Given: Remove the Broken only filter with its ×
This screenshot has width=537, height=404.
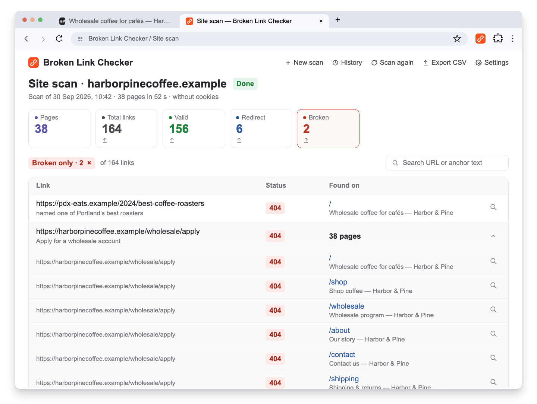Looking at the screenshot, I should click(x=89, y=163).
